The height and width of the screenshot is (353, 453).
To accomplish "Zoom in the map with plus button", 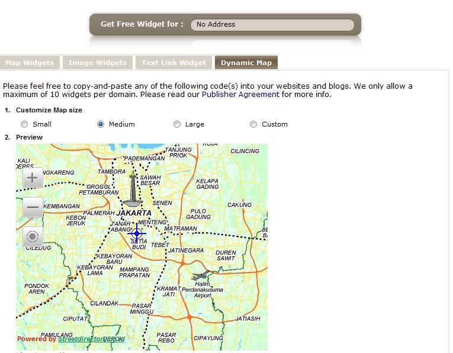I will pyautogui.click(x=33, y=177).
